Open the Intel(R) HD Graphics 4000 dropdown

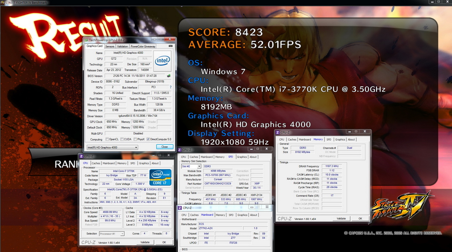coord(112,147)
